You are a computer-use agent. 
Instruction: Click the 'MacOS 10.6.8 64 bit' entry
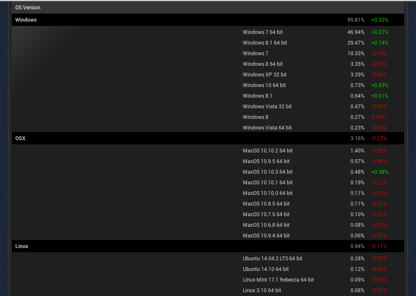pyautogui.click(x=266, y=225)
